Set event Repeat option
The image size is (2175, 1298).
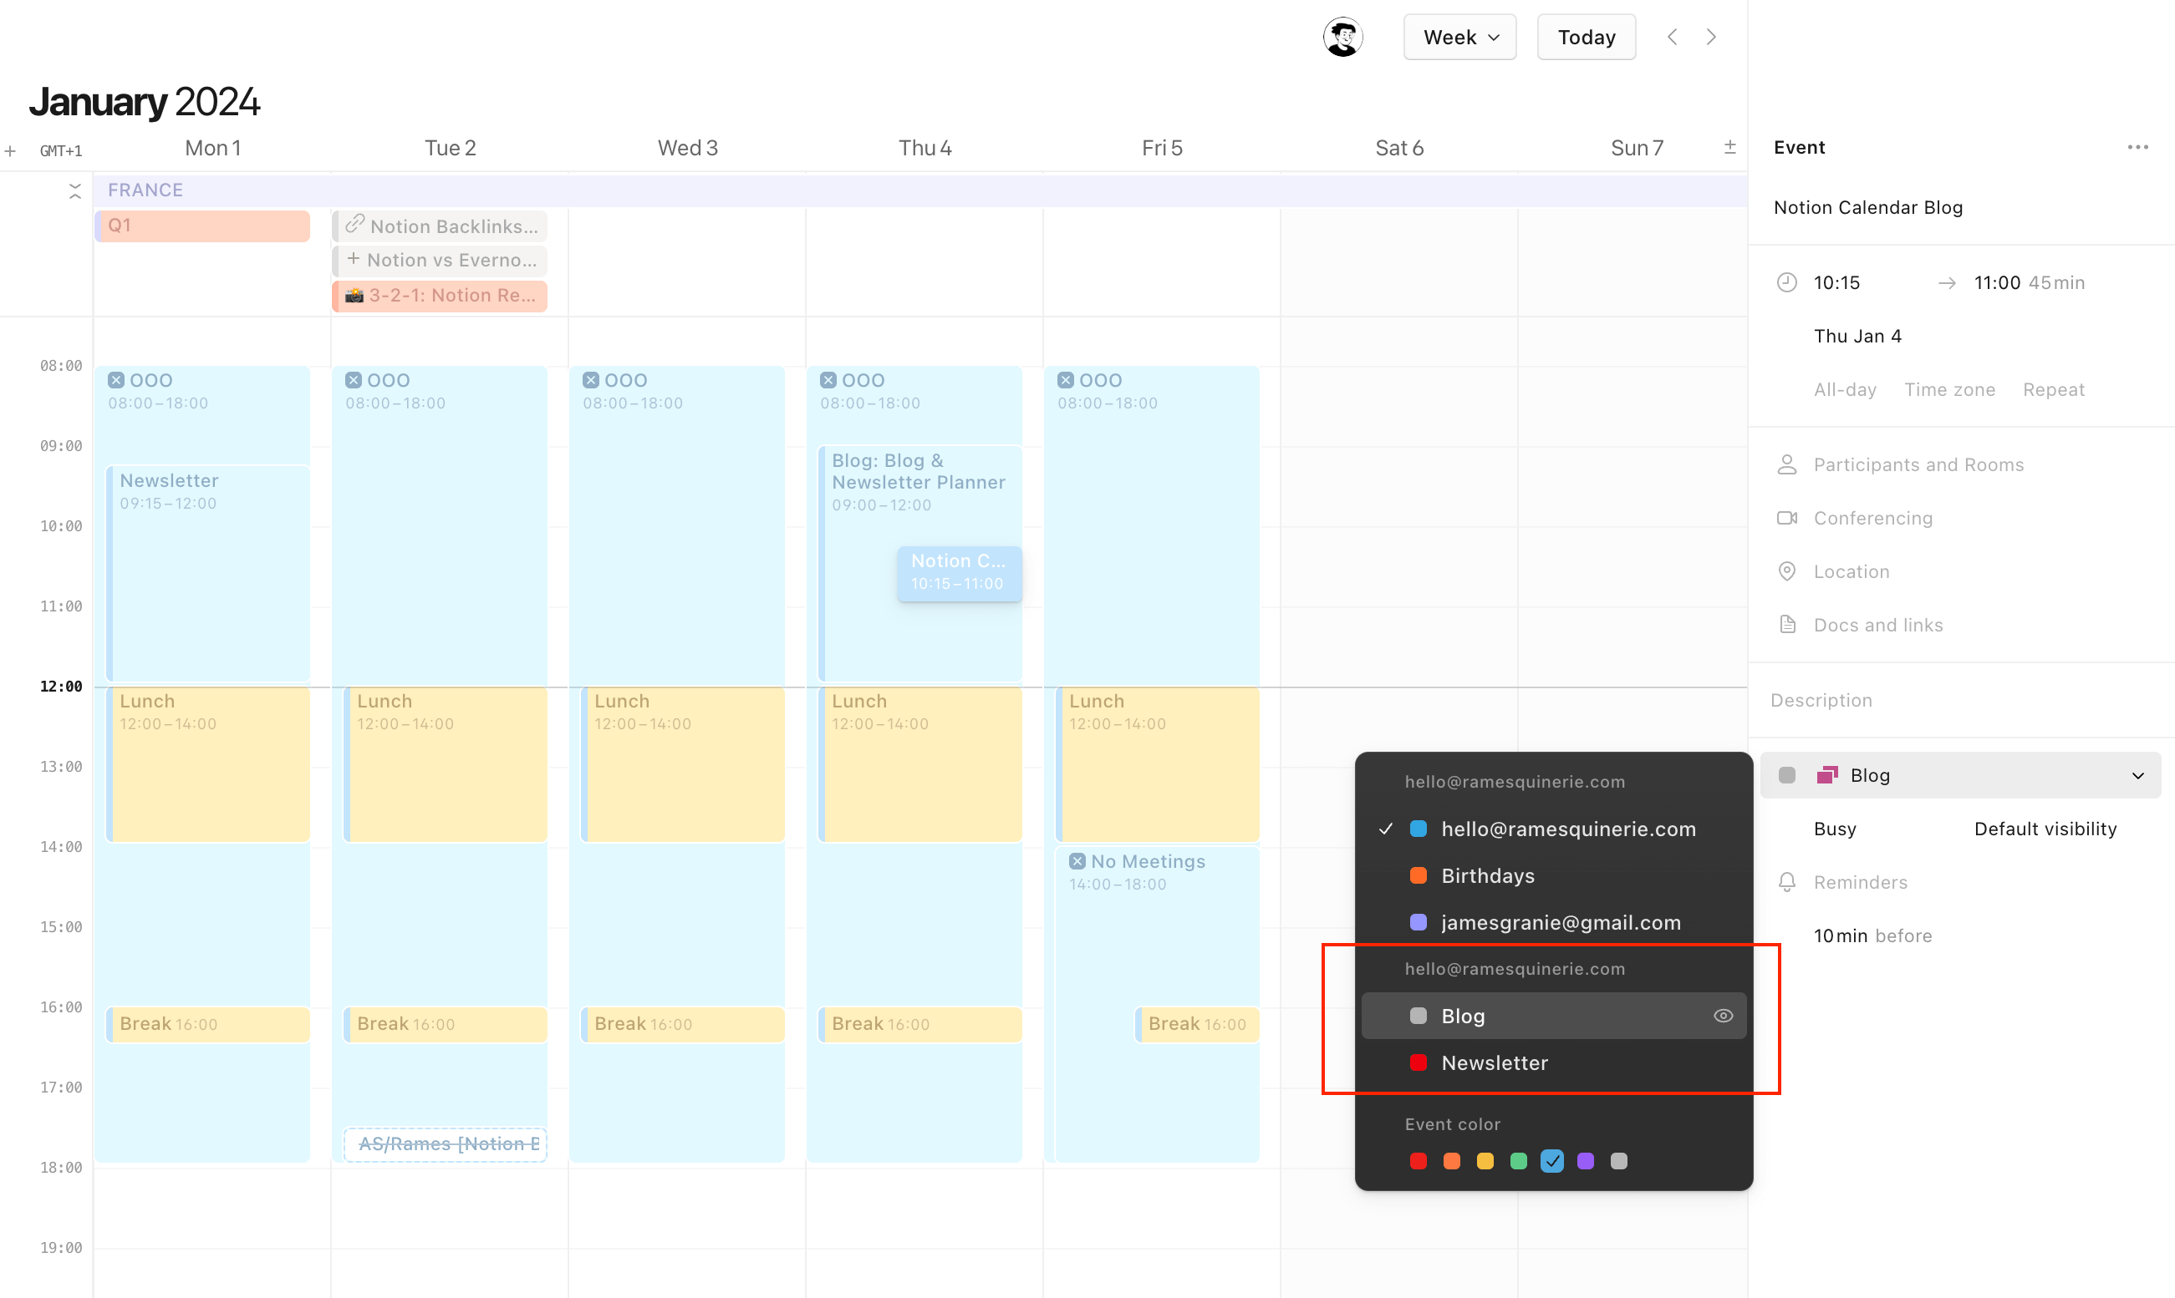click(x=2053, y=389)
